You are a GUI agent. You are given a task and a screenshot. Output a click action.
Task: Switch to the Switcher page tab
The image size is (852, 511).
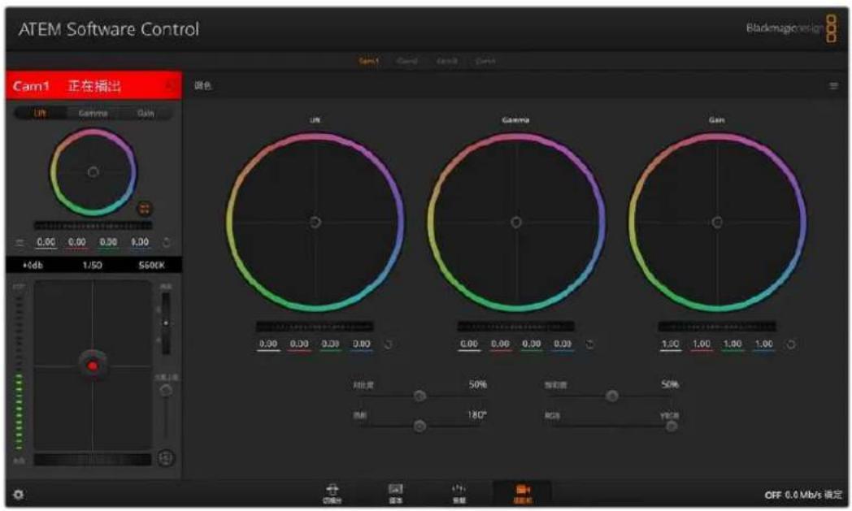coord(332,493)
